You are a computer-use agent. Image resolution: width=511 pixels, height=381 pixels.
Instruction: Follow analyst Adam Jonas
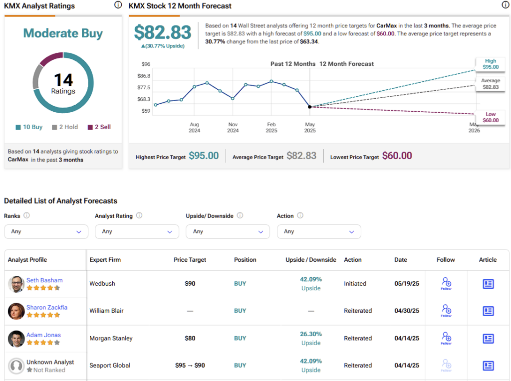coord(446,338)
